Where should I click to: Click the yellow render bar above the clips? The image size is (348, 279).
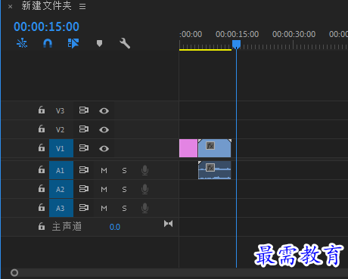[205, 50]
